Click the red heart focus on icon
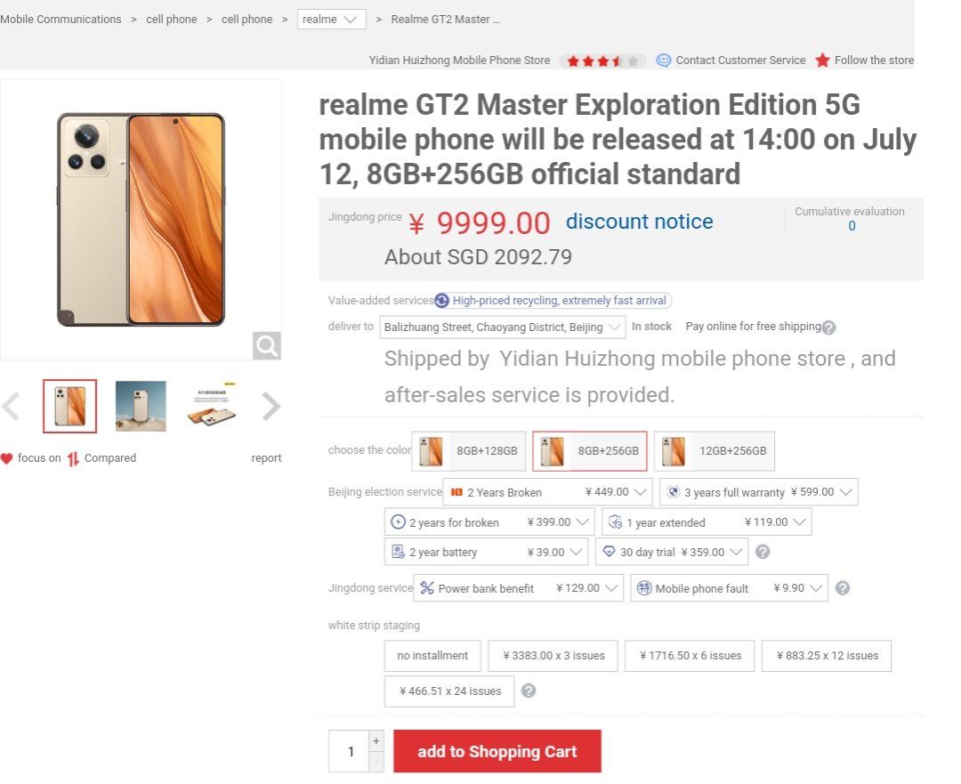The height and width of the screenshot is (784, 961). [x=7, y=458]
